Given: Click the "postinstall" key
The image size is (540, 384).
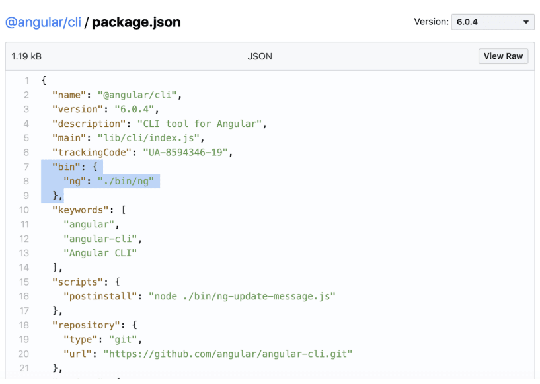Looking at the screenshot, I should coord(100,297).
